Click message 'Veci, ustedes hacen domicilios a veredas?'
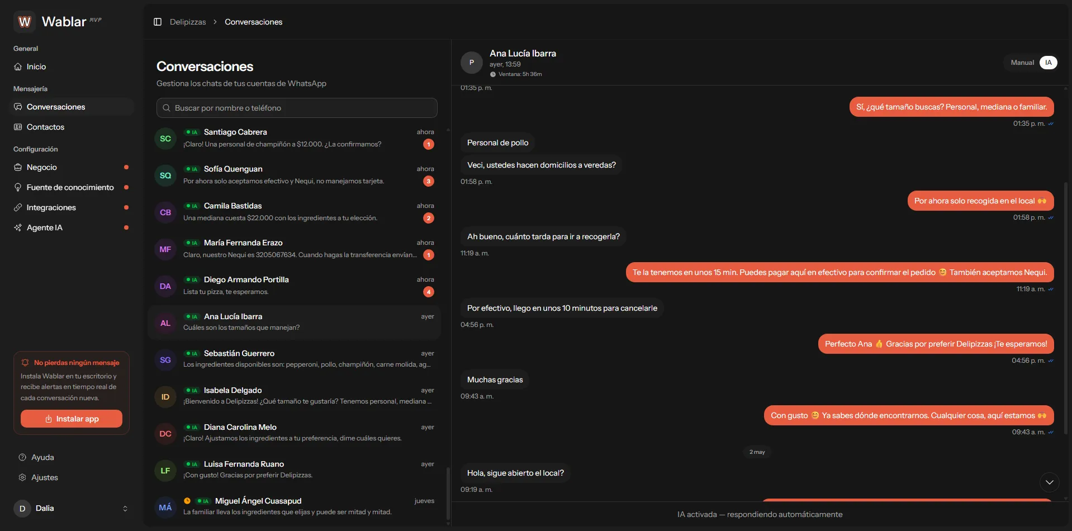This screenshot has width=1072, height=531. pyautogui.click(x=541, y=165)
